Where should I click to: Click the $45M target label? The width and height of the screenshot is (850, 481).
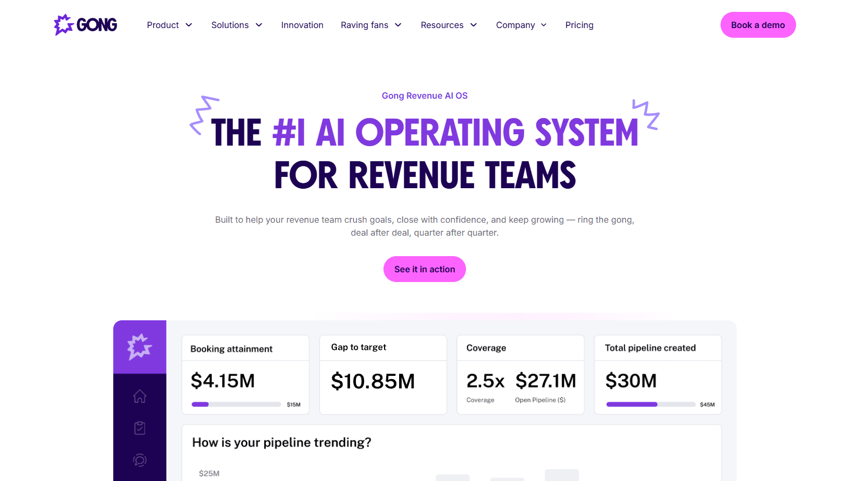(707, 404)
